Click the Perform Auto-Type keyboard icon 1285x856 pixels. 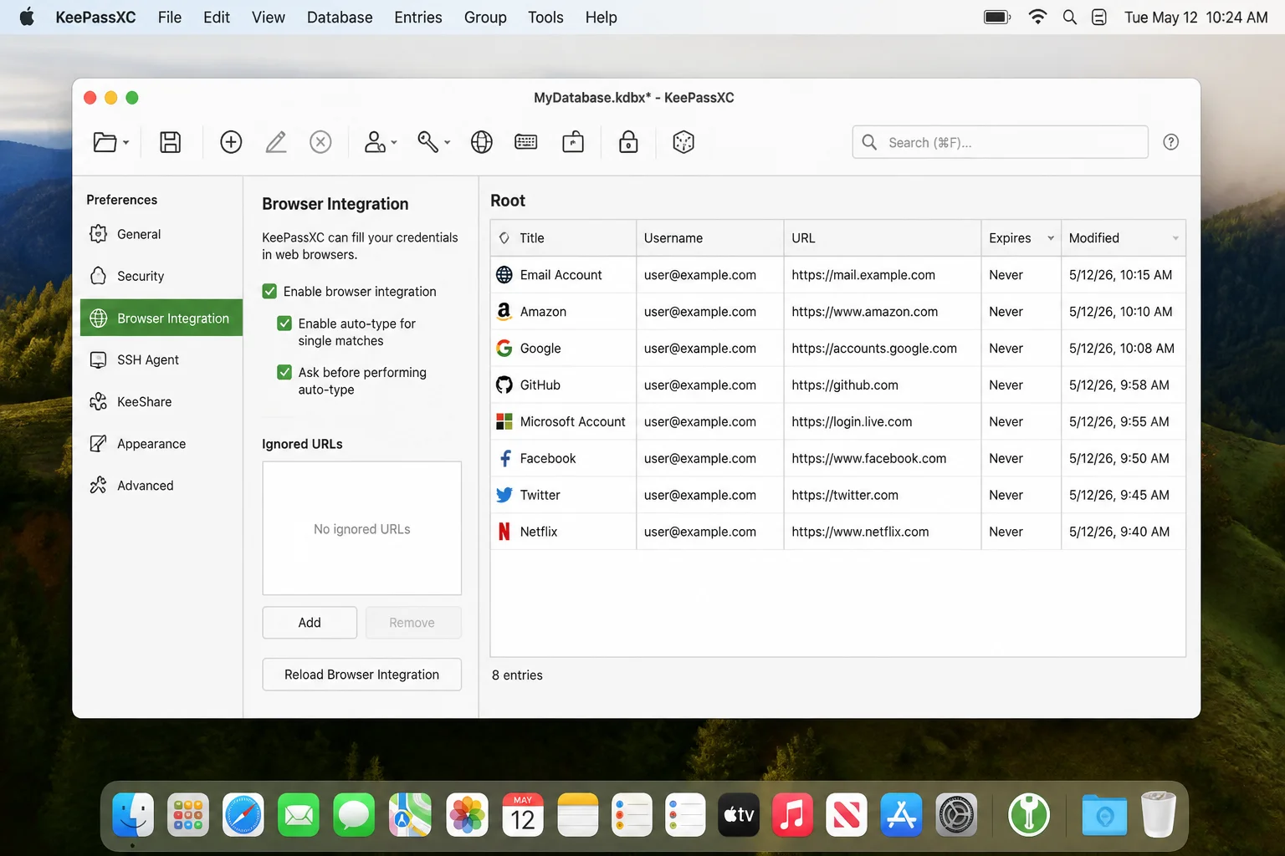(526, 142)
